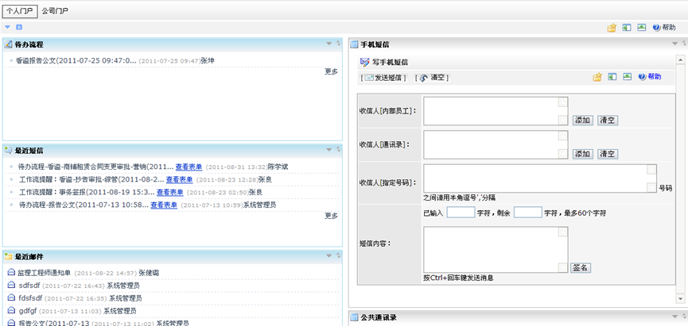Screen dimensions: 688x326
Task: Click 添加 button for 收信人[内部员工]
Action: coord(582,121)
